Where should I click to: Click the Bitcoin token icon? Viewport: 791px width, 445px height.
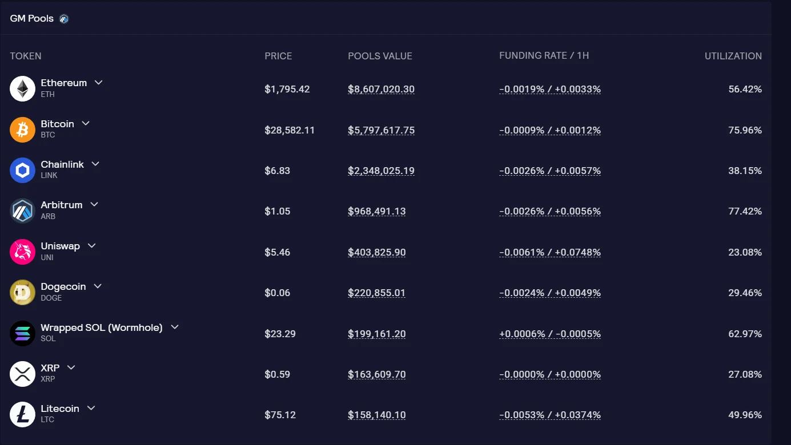[x=22, y=129]
